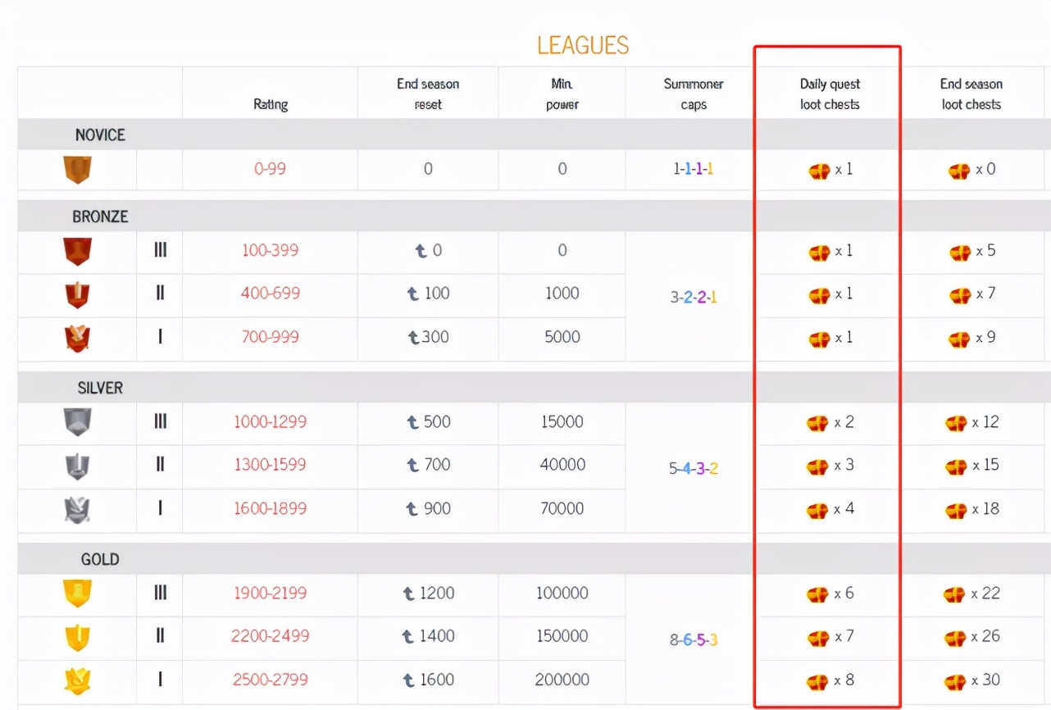
Task: Click the 700-999 rating range
Action: (271, 336)
